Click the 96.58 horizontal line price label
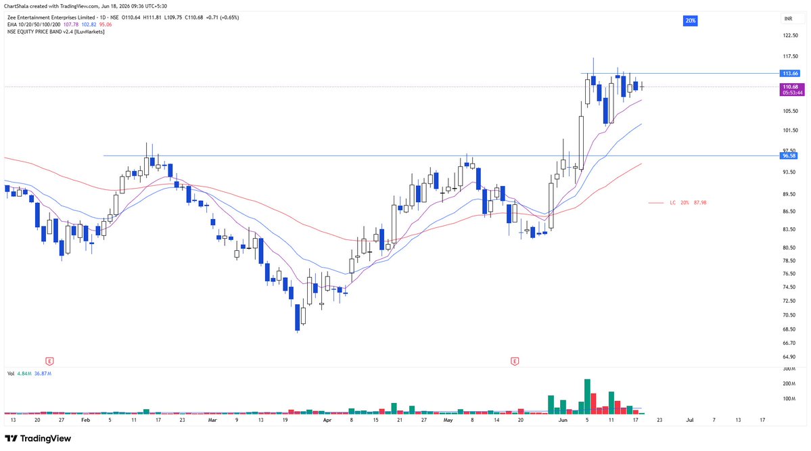This screenshot has height=451, width=811. click(x=789, y=156)
